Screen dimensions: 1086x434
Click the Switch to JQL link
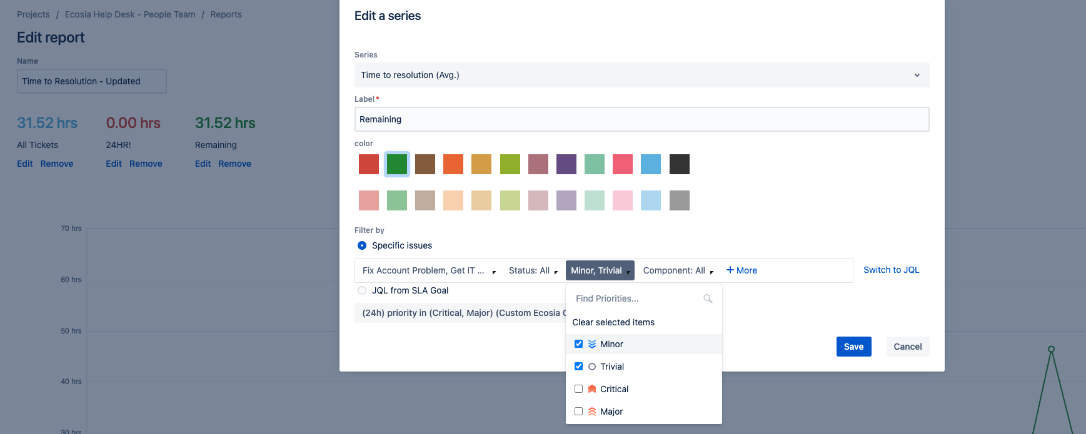(891, 270)
